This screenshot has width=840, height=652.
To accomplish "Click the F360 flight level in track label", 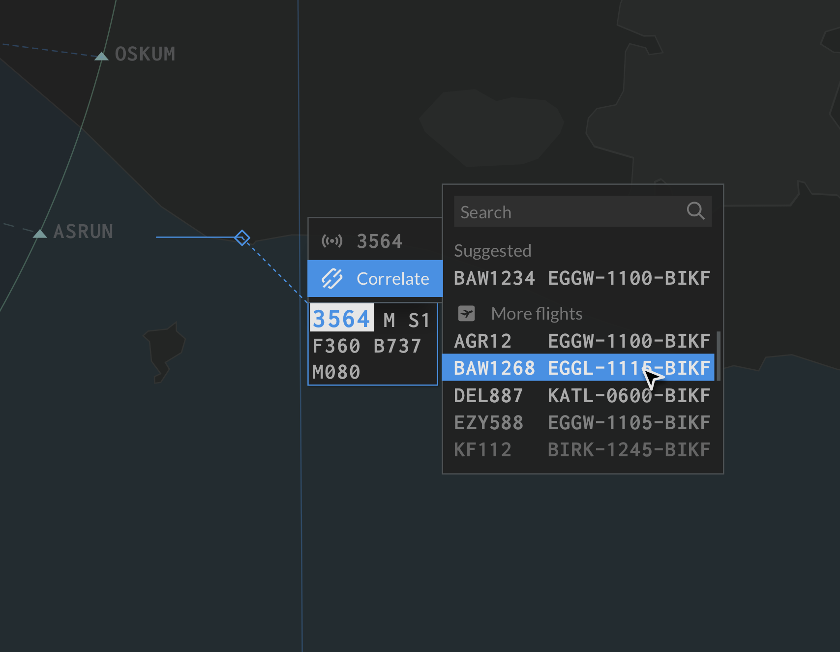I will coord(336,346).
